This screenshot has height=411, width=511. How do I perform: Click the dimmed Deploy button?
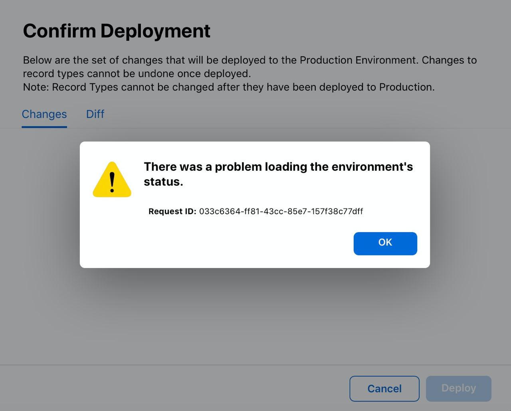(x=458, y=388)
